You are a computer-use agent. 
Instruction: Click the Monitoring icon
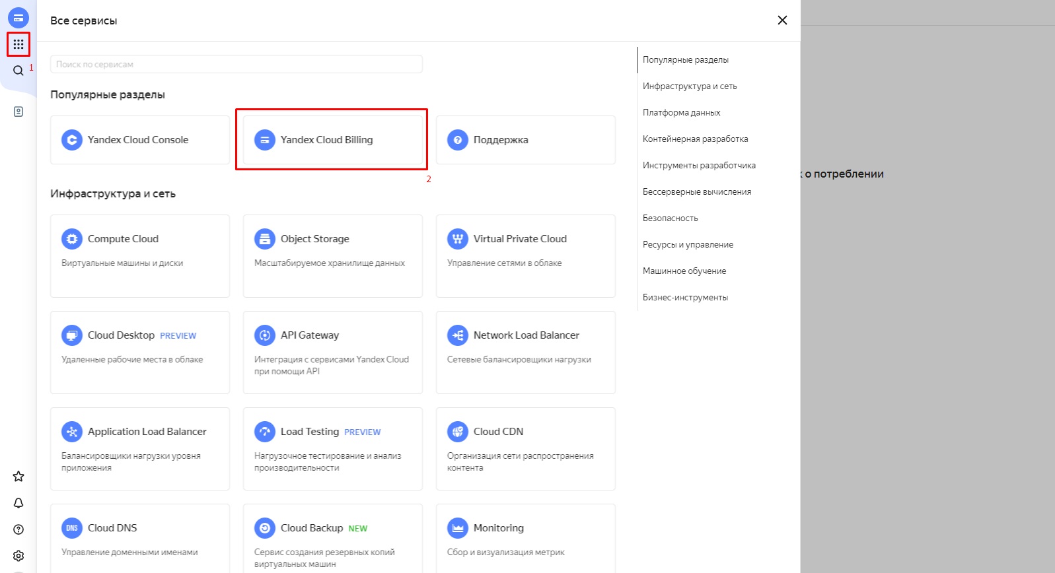pyautogui.click(x=458, y=528)
